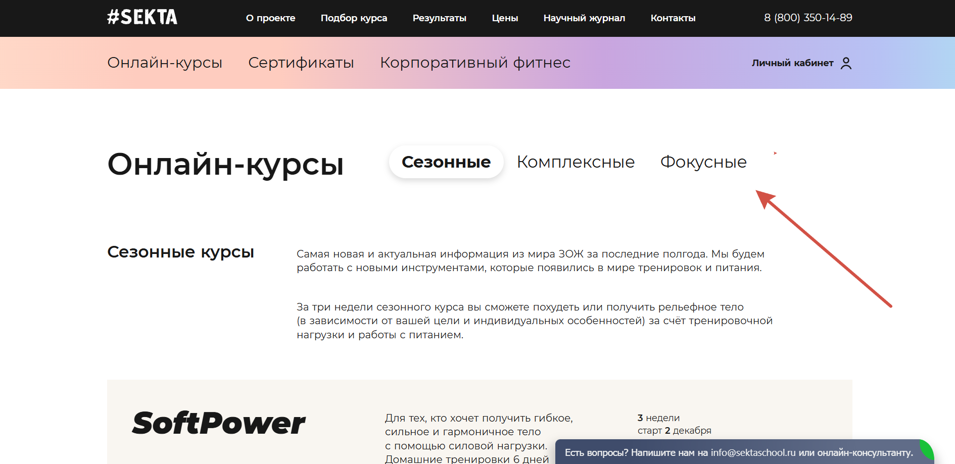955x464 pixels.
Task: Click the SoftPower course title
Action: point(218,423)
